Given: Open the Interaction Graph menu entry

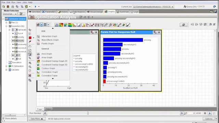Looking at the screenshot, I should click(x=49, y=36).
